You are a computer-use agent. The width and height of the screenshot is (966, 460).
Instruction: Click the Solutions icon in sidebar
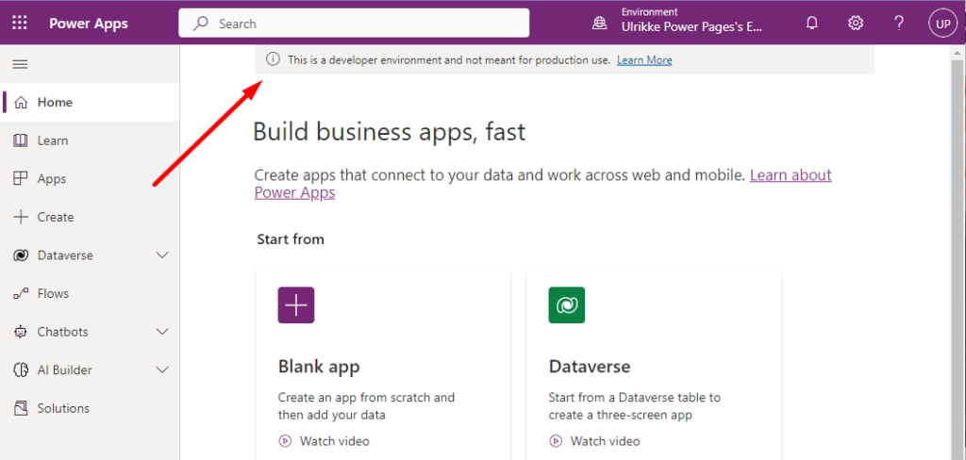pos(21,407)
